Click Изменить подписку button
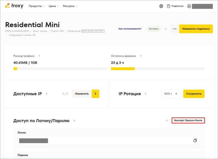Viewport: 218px width, 159px height. click(196, 29)
